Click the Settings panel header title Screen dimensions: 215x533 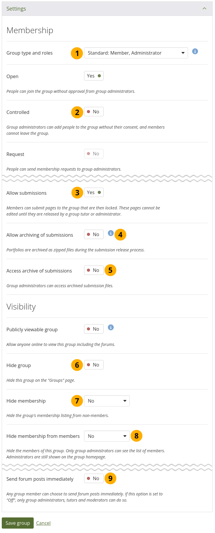(x=16, y=9)
